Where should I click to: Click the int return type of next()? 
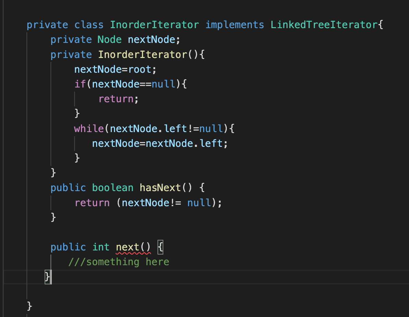coord(101,247)
